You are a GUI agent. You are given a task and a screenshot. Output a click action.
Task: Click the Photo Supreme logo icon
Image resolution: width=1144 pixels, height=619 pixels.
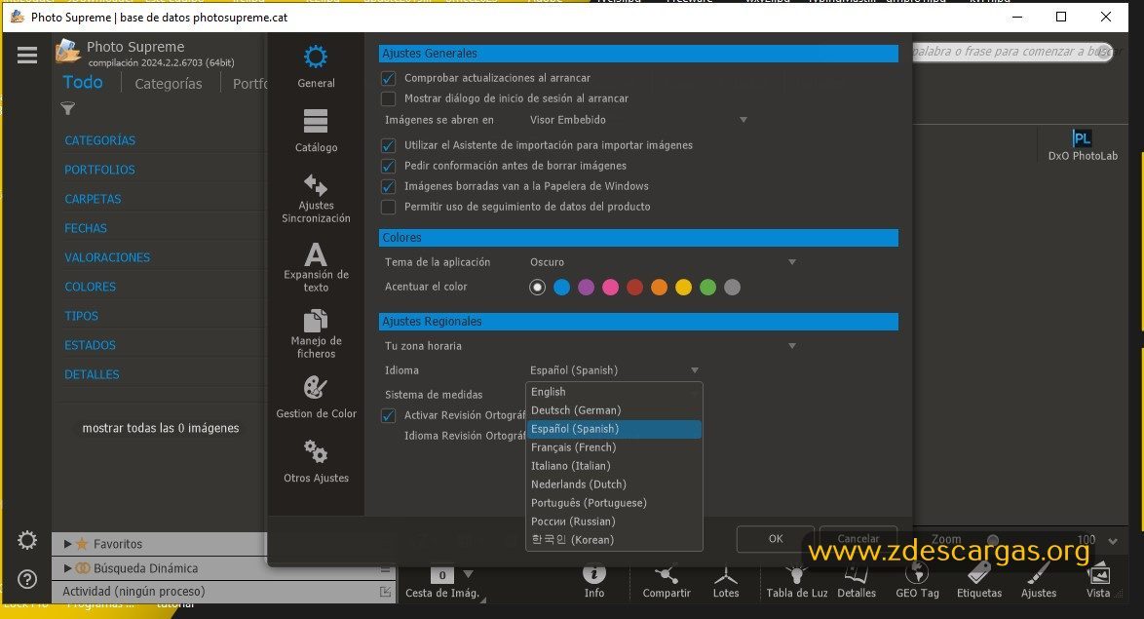(x=68, y=51)
